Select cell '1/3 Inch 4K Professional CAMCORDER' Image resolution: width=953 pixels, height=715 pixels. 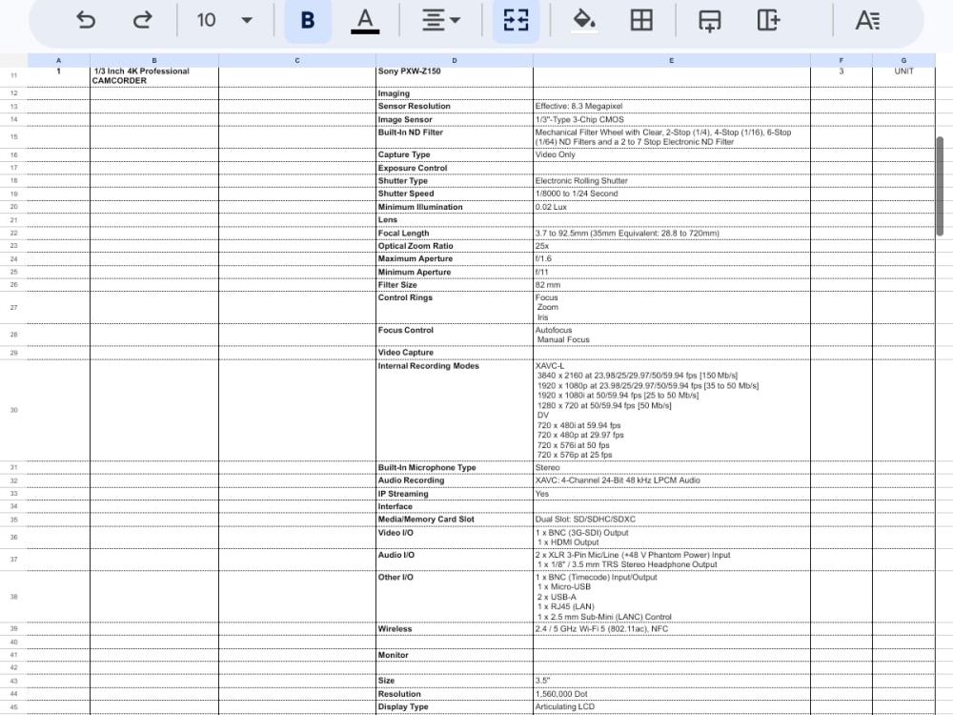(154, 76)
